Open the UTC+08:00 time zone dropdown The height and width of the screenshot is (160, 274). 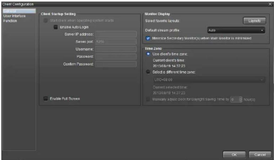pos(209,80)
